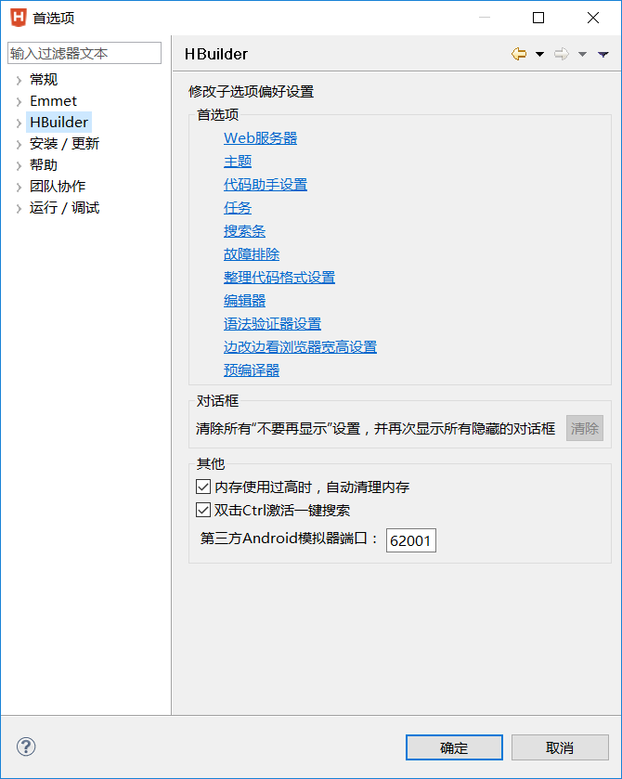Click the back navigation arrow icon

(519, 54)
